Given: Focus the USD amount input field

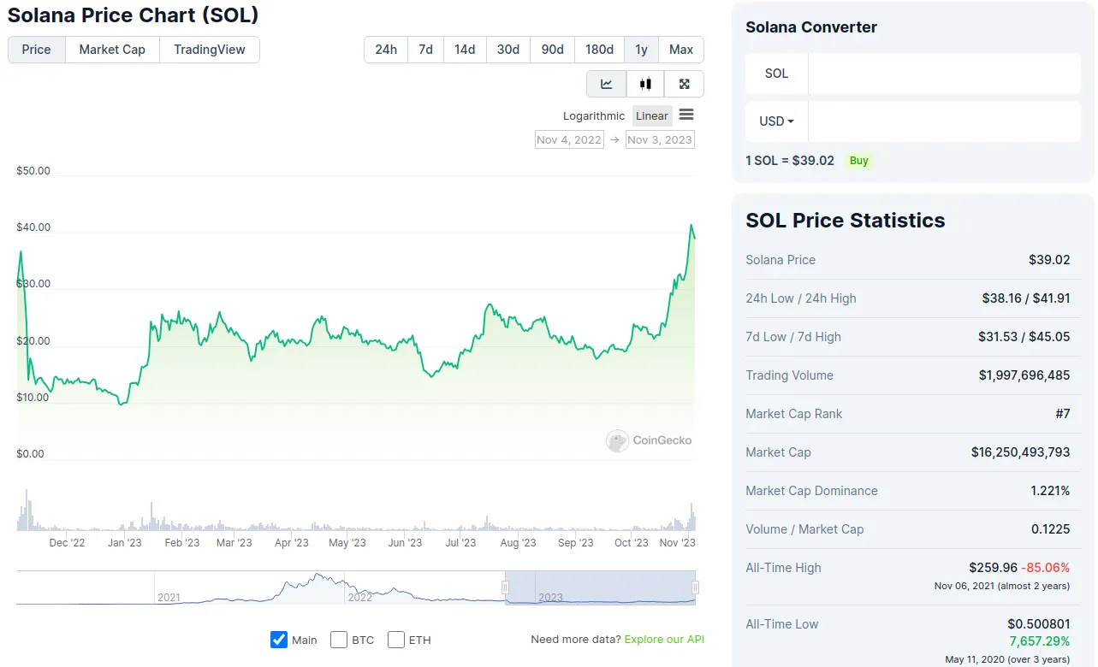Looking at the screenshot, I should coord(945,121).
